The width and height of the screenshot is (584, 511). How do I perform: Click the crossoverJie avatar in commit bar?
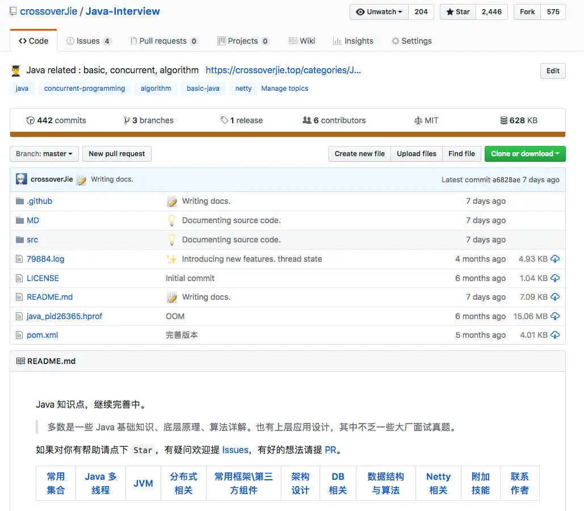pos(21,179)
